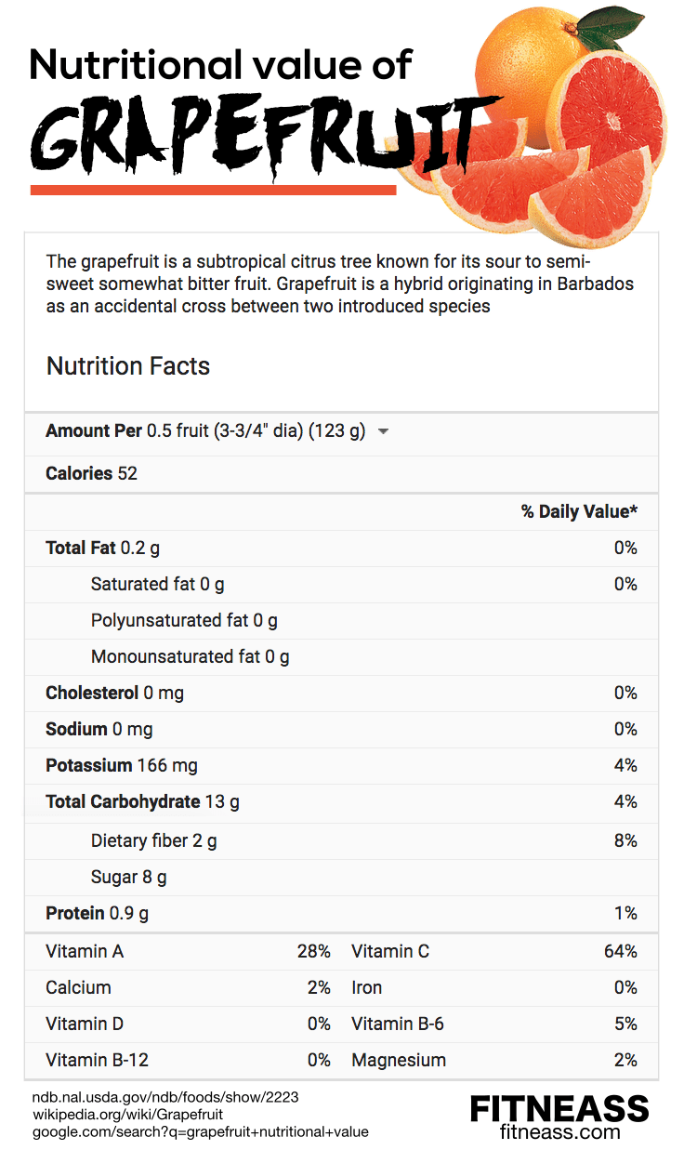This screenshot has height=1150, width=684.
Task: Open the fitneass.com link
Action: [x=559, y=1131]
